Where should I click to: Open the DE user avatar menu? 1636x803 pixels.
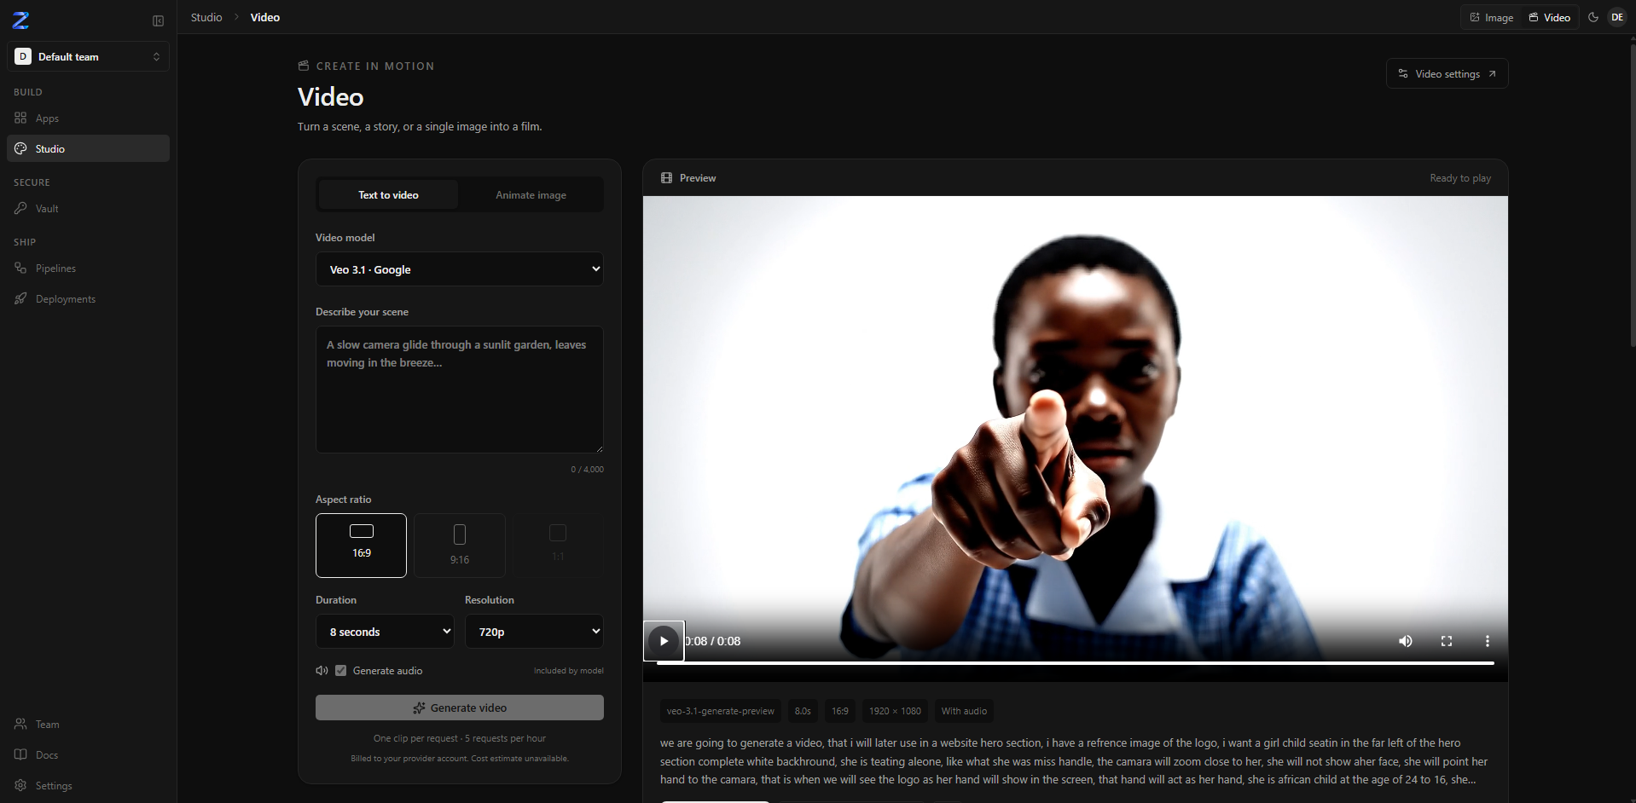pyautogui.click(x=1617, y=17)
